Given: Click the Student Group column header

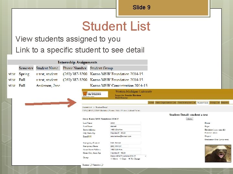Looking at the screenshot, I should (118, 68).
